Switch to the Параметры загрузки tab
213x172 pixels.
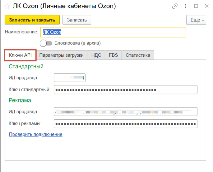tap(62, 55)
